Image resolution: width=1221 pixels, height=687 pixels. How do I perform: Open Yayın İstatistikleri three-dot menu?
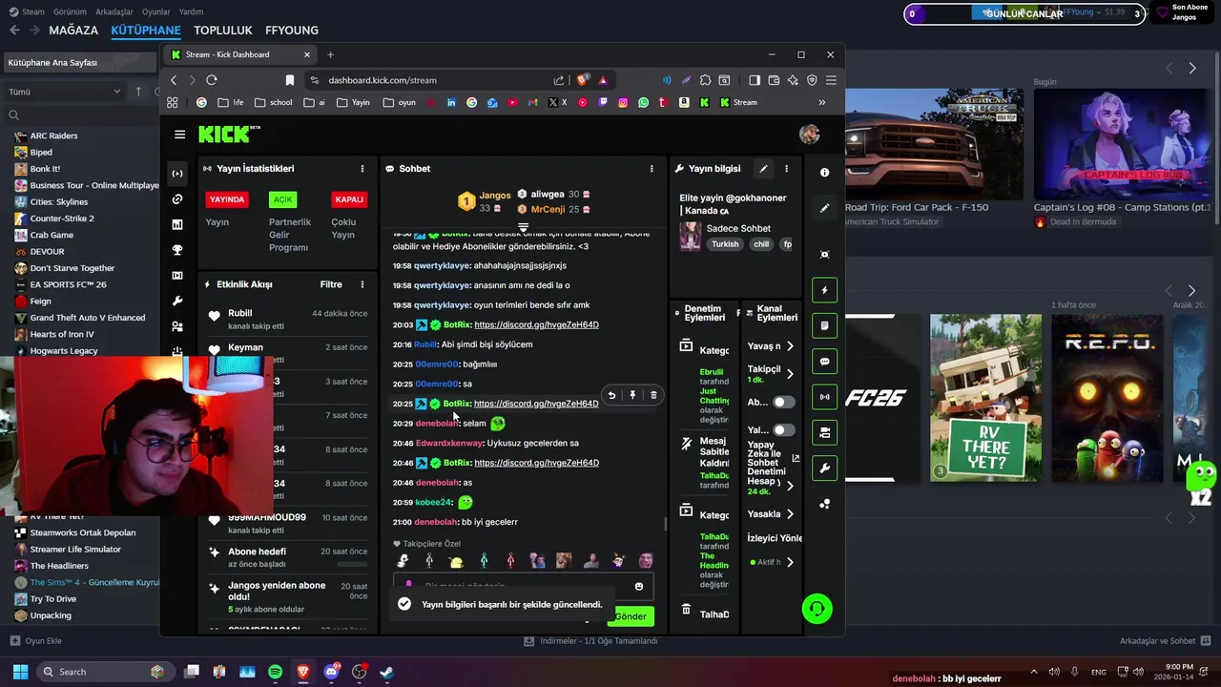tap(362, 169)
